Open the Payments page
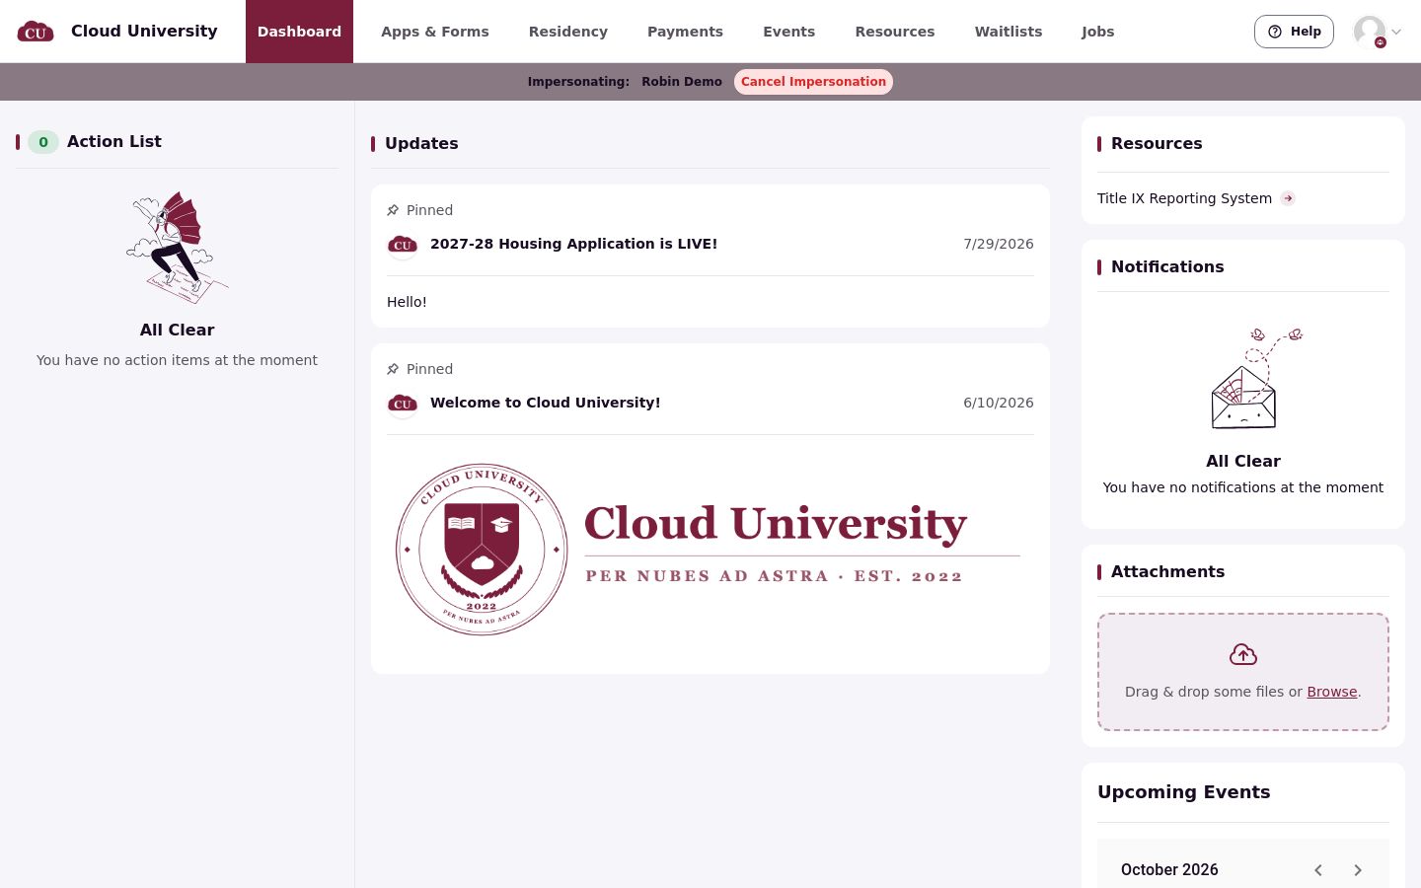 click(685, 32)
